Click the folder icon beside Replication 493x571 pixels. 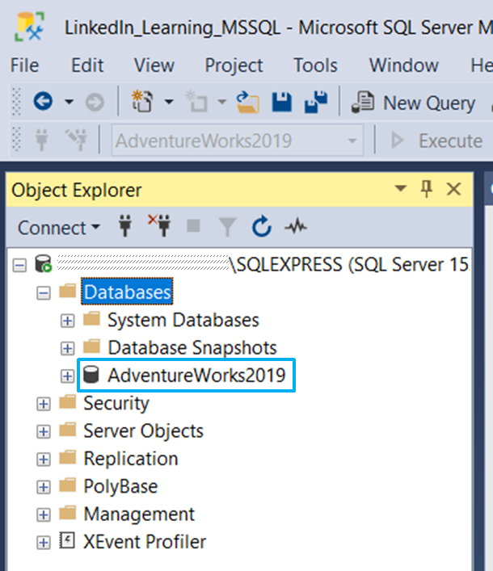point(68,457)
